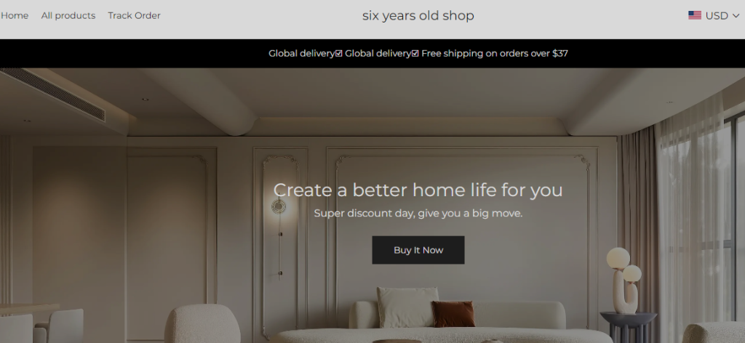Click the Super discount day subheading
Image resolution: width=745 pixels, height=343 pixels.
418,214
